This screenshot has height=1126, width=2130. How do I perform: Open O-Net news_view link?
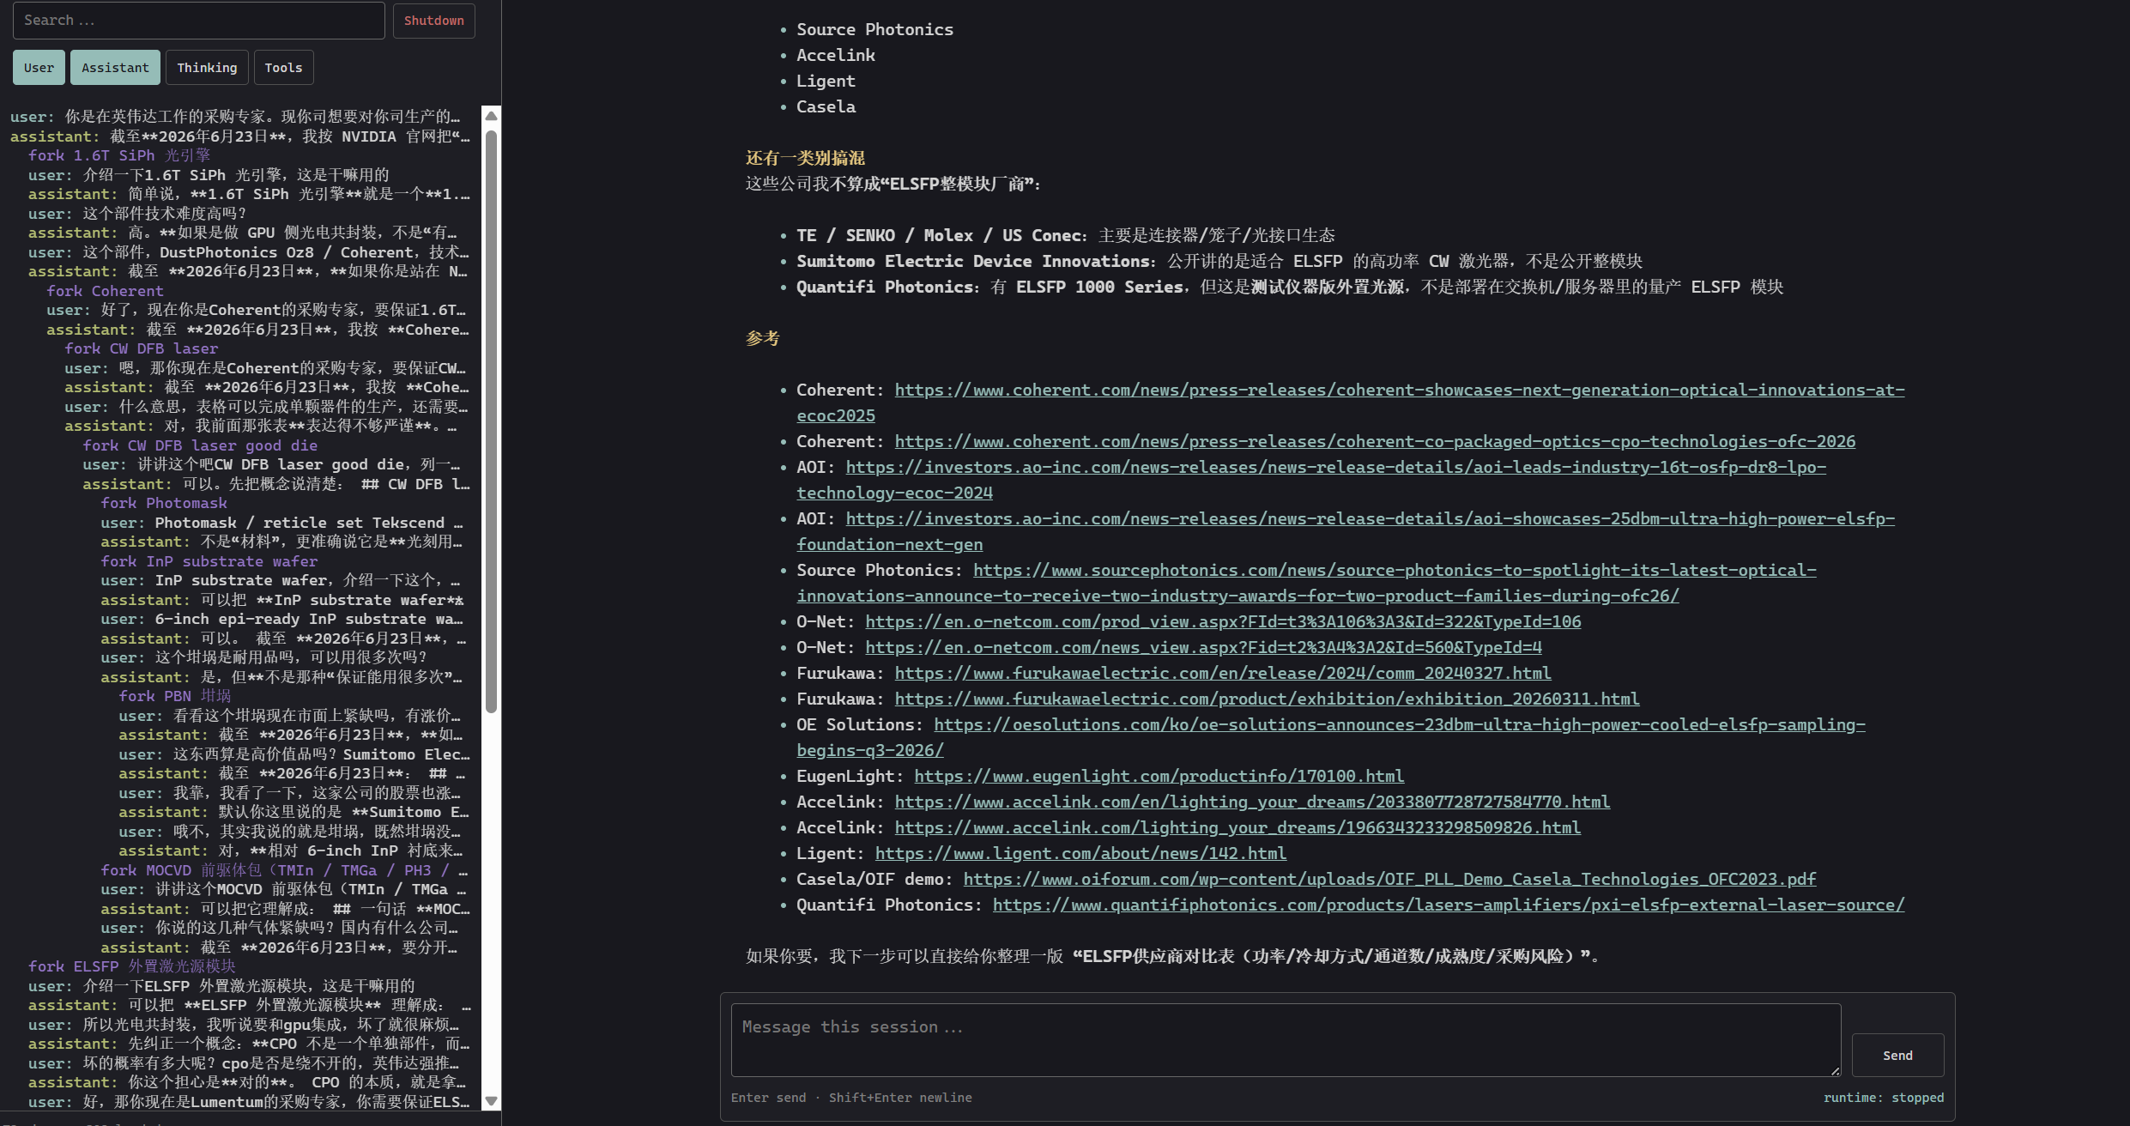click(1203, 647)
